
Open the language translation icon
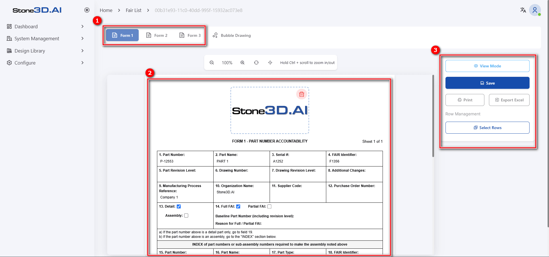click(523, 10)
